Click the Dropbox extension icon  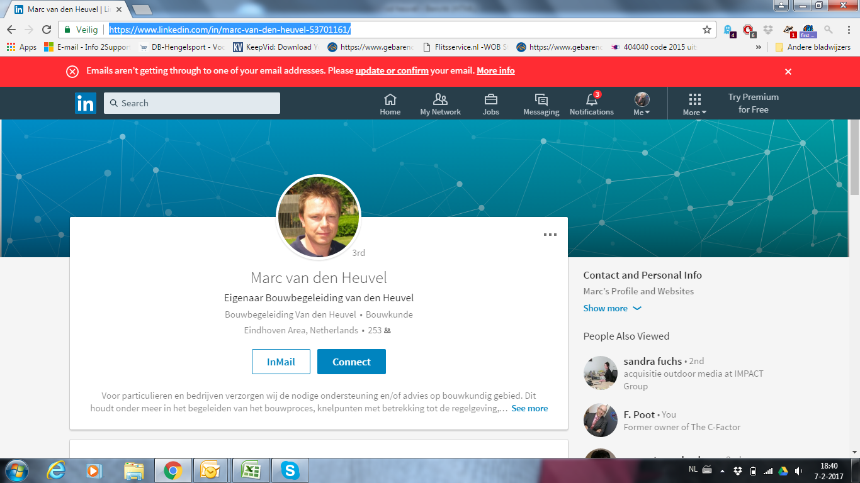pyautogui.click(x=768, y=30)
